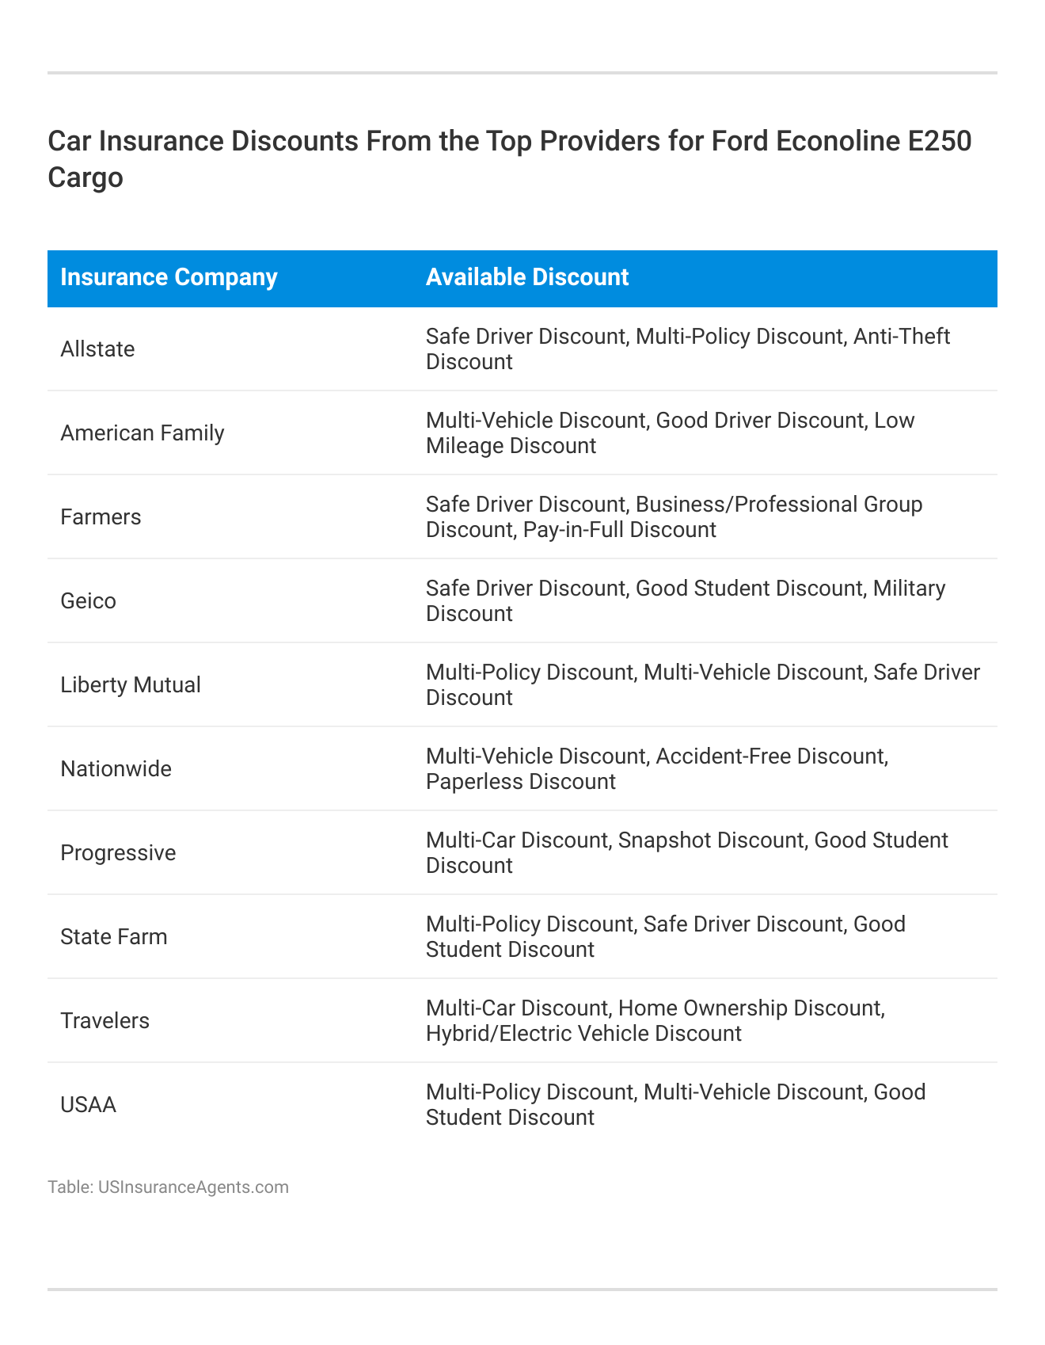Image resolution: width=1045 pixels, height=1345 pixels.
Task: Select the State Farm company cell
Action: [114, 937]
